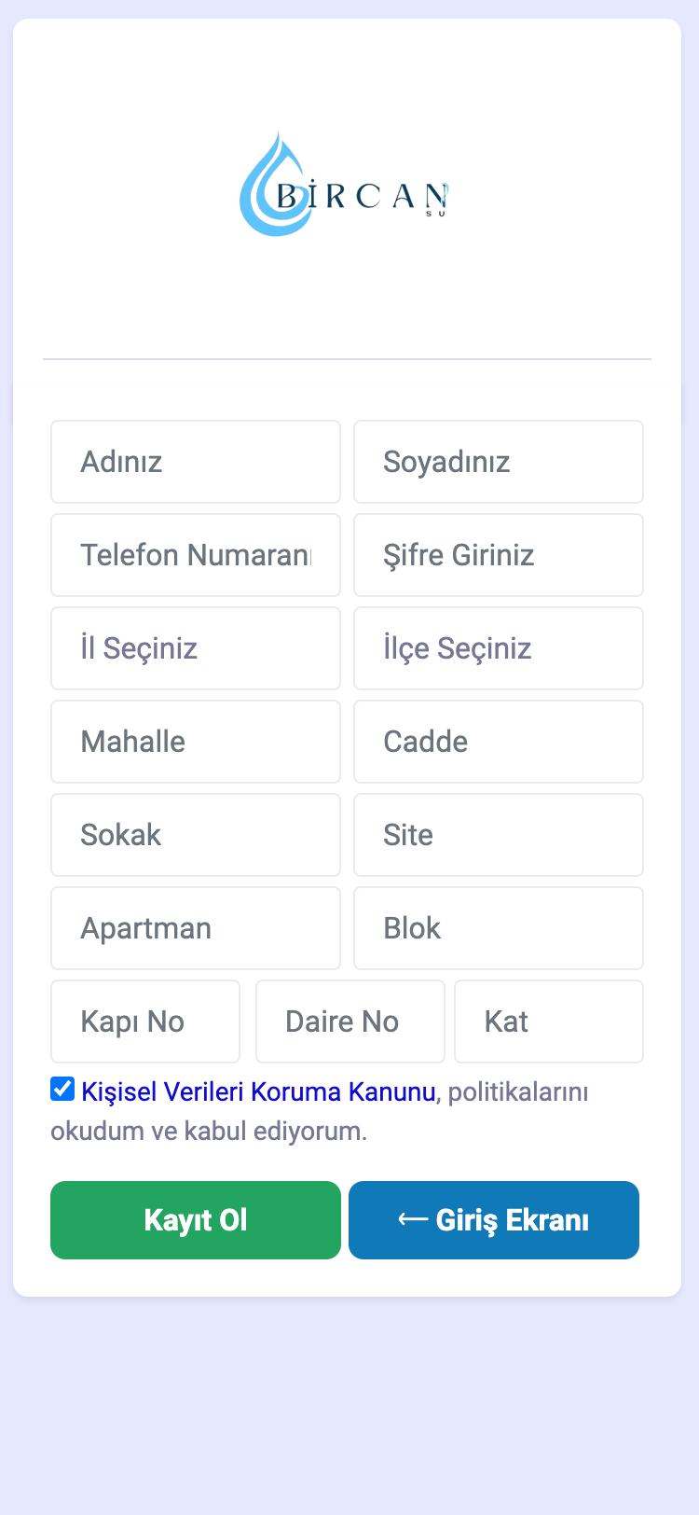
Task: Click the Kat input field
Action: (549, 1022)
